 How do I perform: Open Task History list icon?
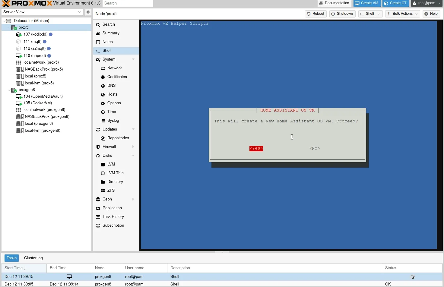click(x=98, y=217)
